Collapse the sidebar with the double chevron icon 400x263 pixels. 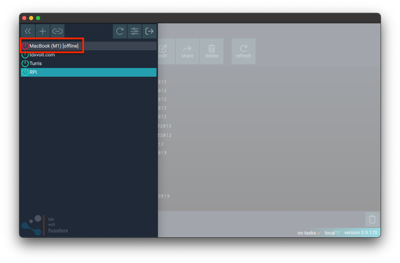point(28,31)
